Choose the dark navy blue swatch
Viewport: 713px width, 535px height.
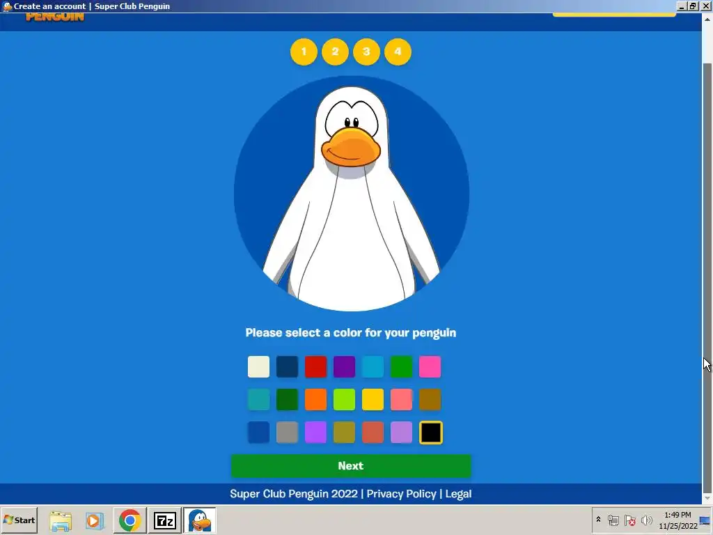point(287,366)
